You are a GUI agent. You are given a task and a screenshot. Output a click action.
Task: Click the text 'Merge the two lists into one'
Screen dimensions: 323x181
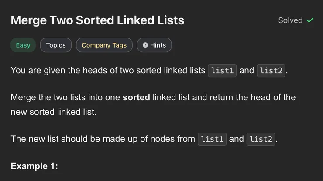click(65, 97)
